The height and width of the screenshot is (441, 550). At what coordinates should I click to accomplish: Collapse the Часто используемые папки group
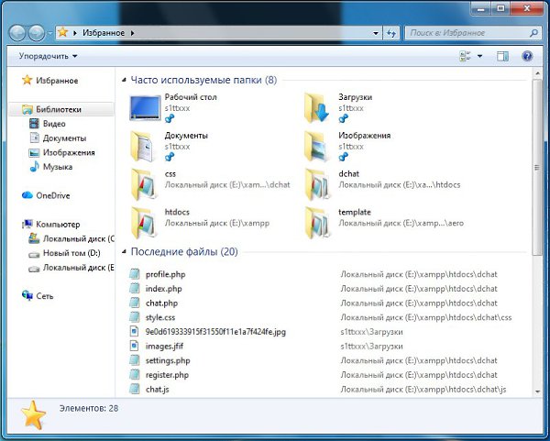coord(124,80)
